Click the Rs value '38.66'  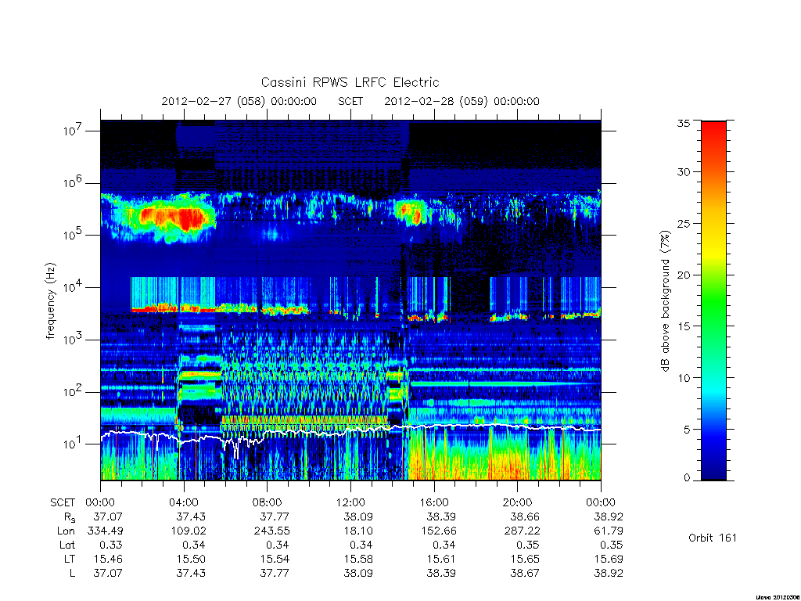525,517
